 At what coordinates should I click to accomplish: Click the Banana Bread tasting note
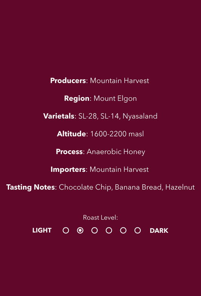138,187
